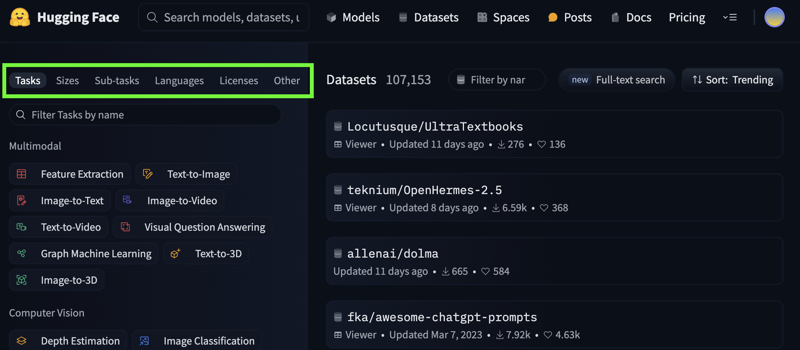Expand the navbar more-options menu

click(x=730, y=17)
